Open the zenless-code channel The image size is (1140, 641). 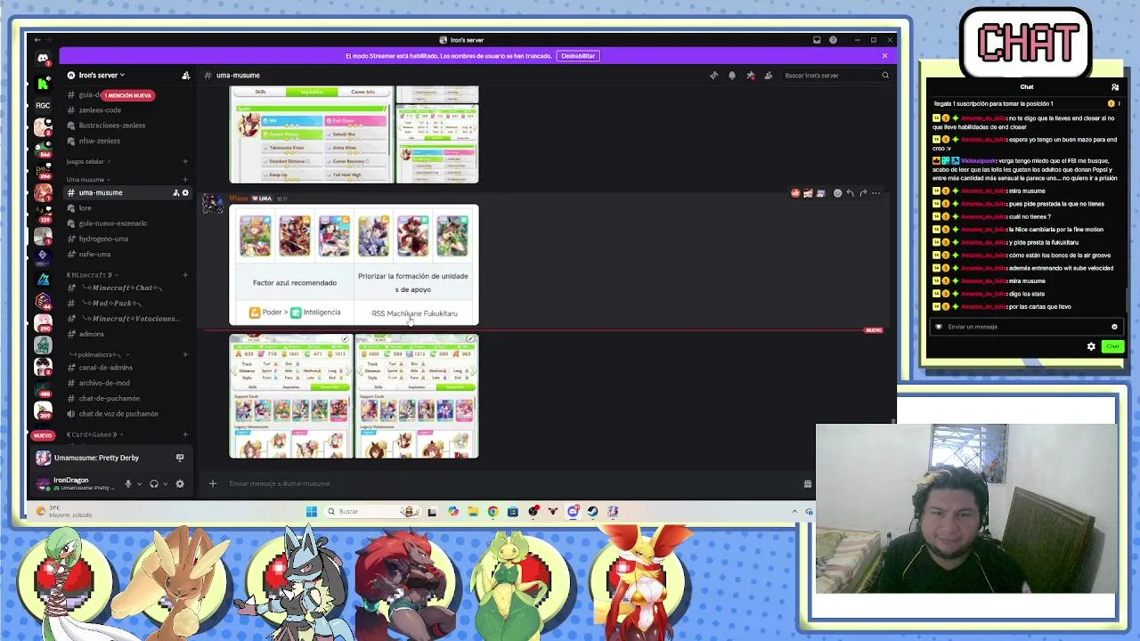point(100,110)
